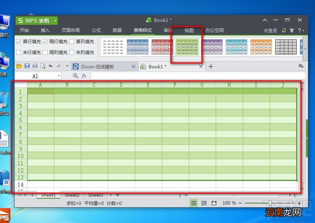Expand the side task pane arrow
Screen dimensions: 315x223
pos(307,139)
